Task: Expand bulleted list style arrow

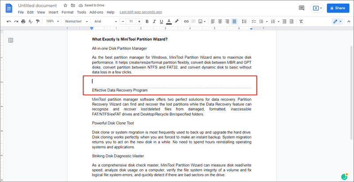Action: (267, 22)
